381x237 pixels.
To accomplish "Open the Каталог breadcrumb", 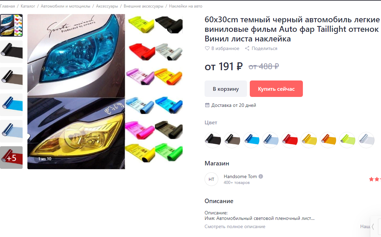I will click(x=28, y=6).
